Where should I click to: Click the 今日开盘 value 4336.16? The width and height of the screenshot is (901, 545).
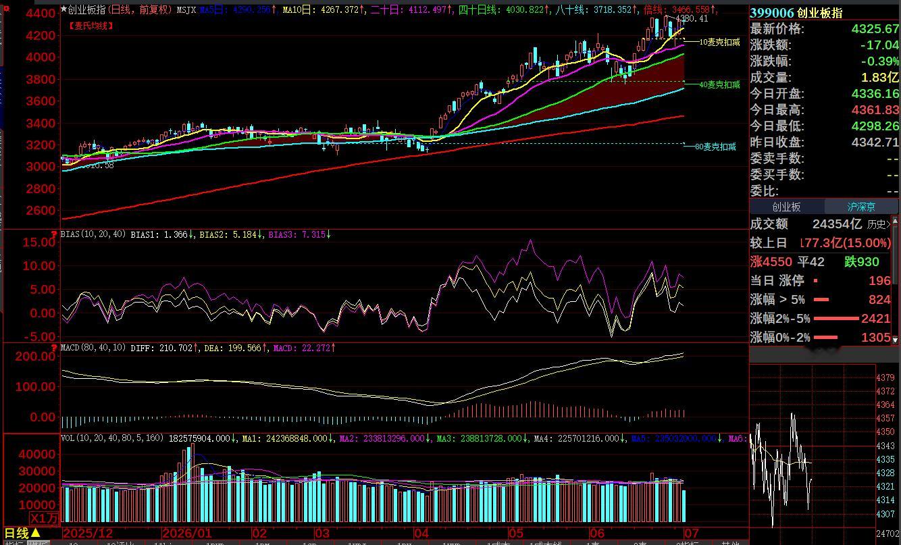pos(875,94)
